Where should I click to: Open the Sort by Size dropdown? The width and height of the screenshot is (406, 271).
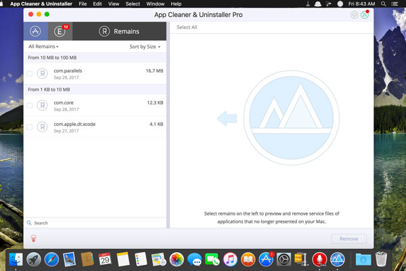(145, 47)
